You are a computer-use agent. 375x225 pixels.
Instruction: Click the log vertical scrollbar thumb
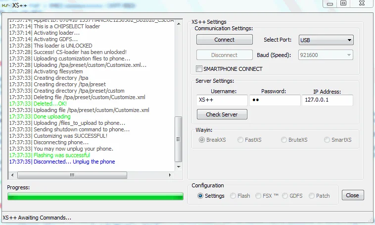point(179,139)
